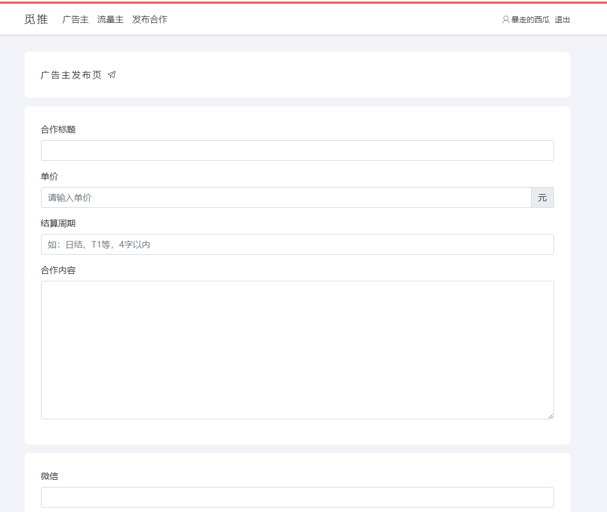Click the username 暴走的西瓜

(x=530, y=20)
